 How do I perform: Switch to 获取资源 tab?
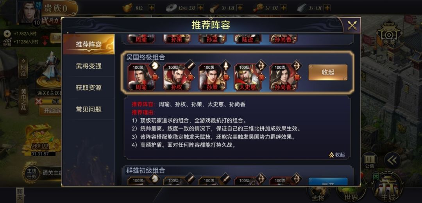(89, 88)
